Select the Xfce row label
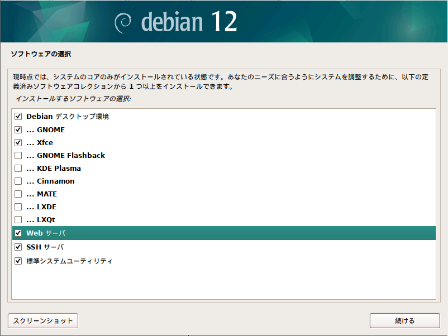448x336 pixels. click(x=40, y=142)
